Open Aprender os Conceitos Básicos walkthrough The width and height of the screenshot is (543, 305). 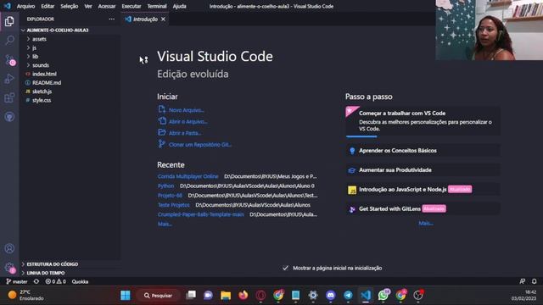click(x=423, y=151)
